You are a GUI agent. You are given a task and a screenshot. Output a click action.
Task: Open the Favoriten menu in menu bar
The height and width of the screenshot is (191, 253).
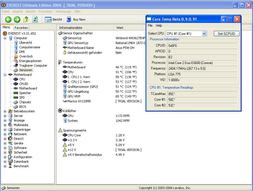point(45,11)
